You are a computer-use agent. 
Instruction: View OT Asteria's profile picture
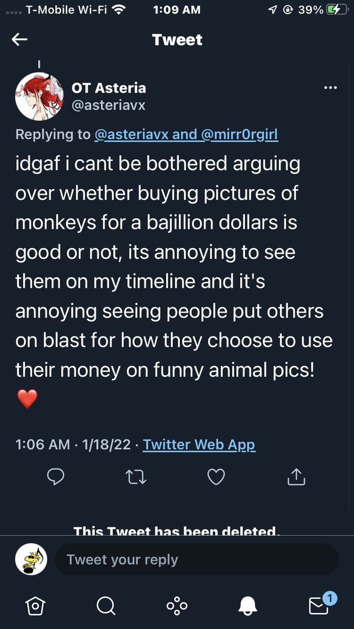(39, 96)
